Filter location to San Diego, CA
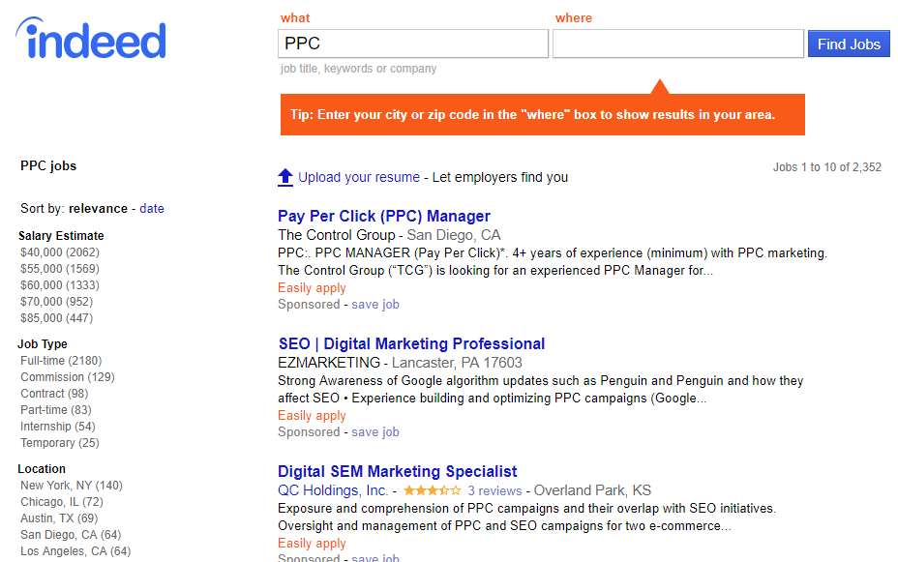This screenshot has width=898, height=562. coord(71,535)
